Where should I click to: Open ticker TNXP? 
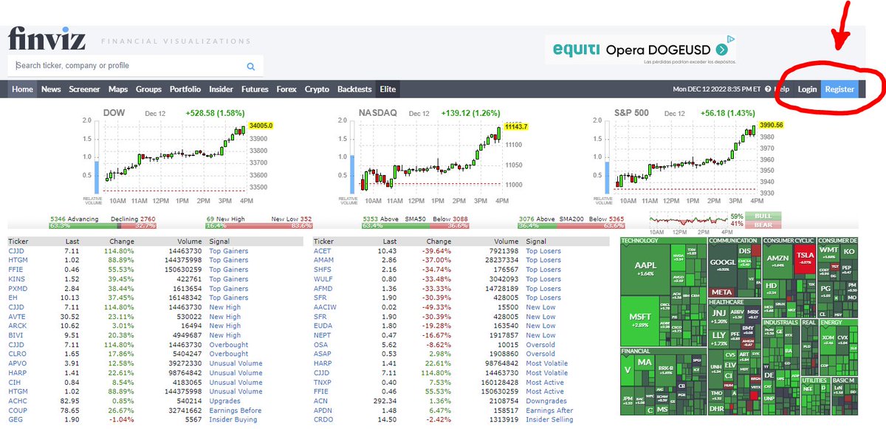click(323, 382)
